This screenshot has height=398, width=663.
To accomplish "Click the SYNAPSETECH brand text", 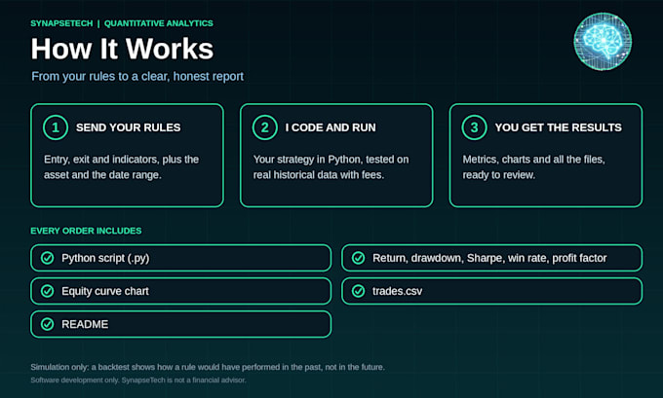I will tap(61, 23).
